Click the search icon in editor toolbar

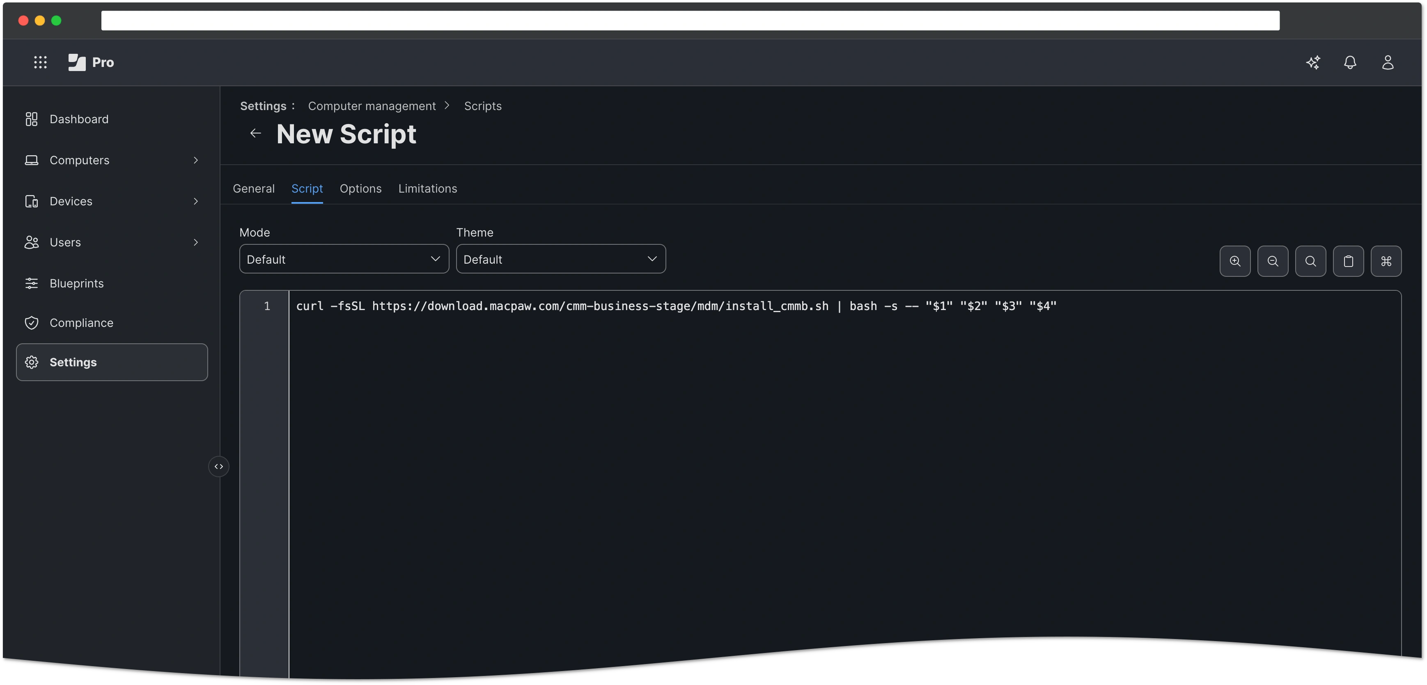1310,261
